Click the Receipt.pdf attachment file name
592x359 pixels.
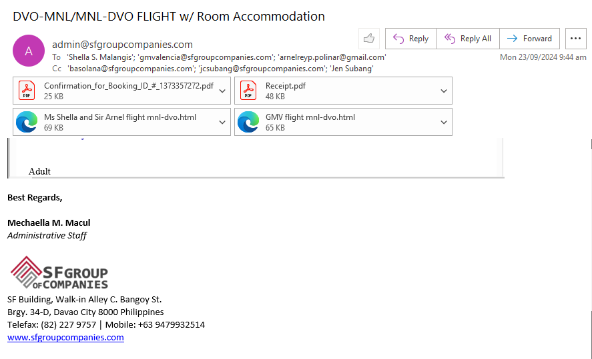pyautogui.click(x=286, y=86)
